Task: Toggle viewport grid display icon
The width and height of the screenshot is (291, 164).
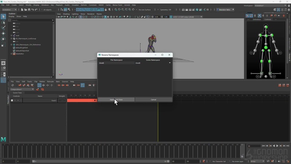Action: coord(81,17)
